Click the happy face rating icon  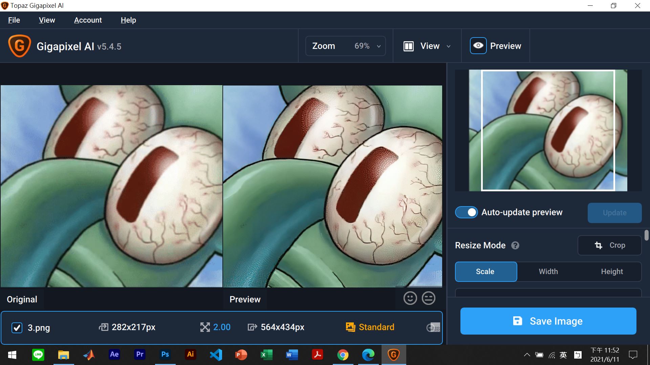pos(410,298)
